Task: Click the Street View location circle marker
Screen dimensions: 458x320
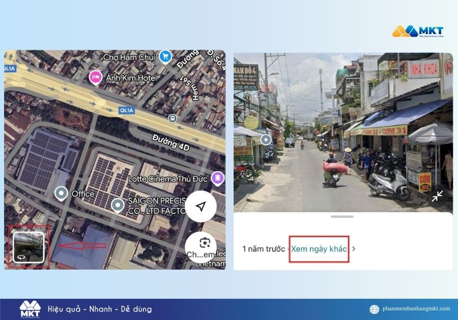Action: pyautogui.click(x=266, y=139)
